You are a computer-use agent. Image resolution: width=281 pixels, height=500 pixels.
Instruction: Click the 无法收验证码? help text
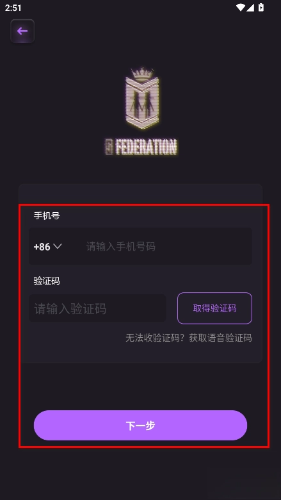(x=157, y=338)
